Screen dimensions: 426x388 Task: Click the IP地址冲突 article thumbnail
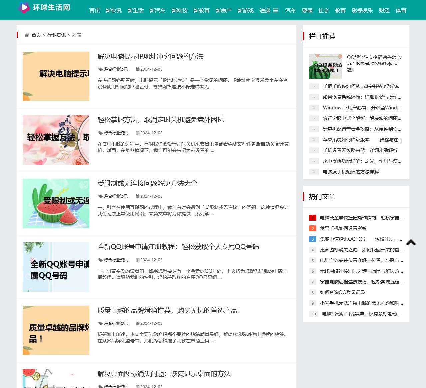56,76
